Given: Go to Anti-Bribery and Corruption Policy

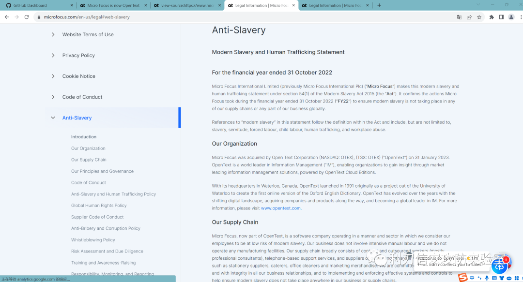Looking at the screenshot, I should [x=106, y=228].
